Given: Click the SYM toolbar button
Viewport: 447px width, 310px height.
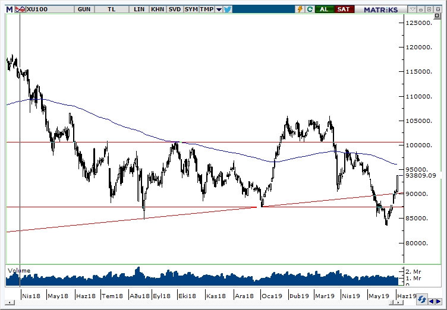Looking at the screenshot, I should pos(191,10).
